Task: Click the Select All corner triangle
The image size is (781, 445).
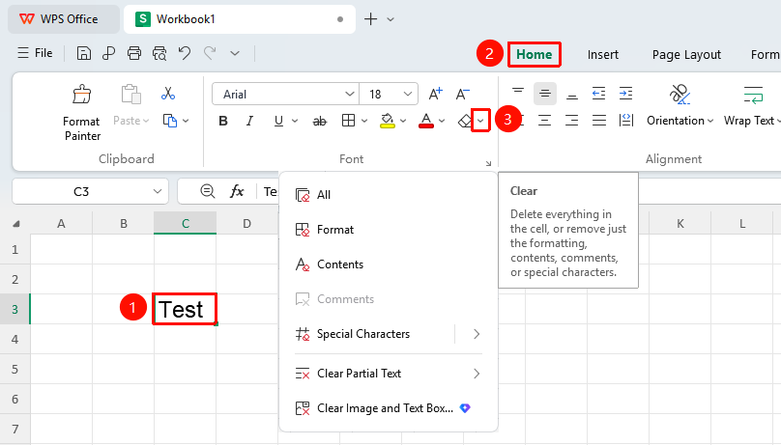Action: coord(15,224)
